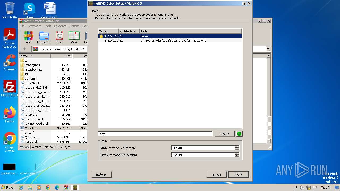This screenshot has height=191, width=340.
Task: Open WinRAR address bar dropdown
Action: [268, 49]
